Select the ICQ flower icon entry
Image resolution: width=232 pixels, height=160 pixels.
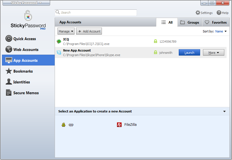pos(59,42)
